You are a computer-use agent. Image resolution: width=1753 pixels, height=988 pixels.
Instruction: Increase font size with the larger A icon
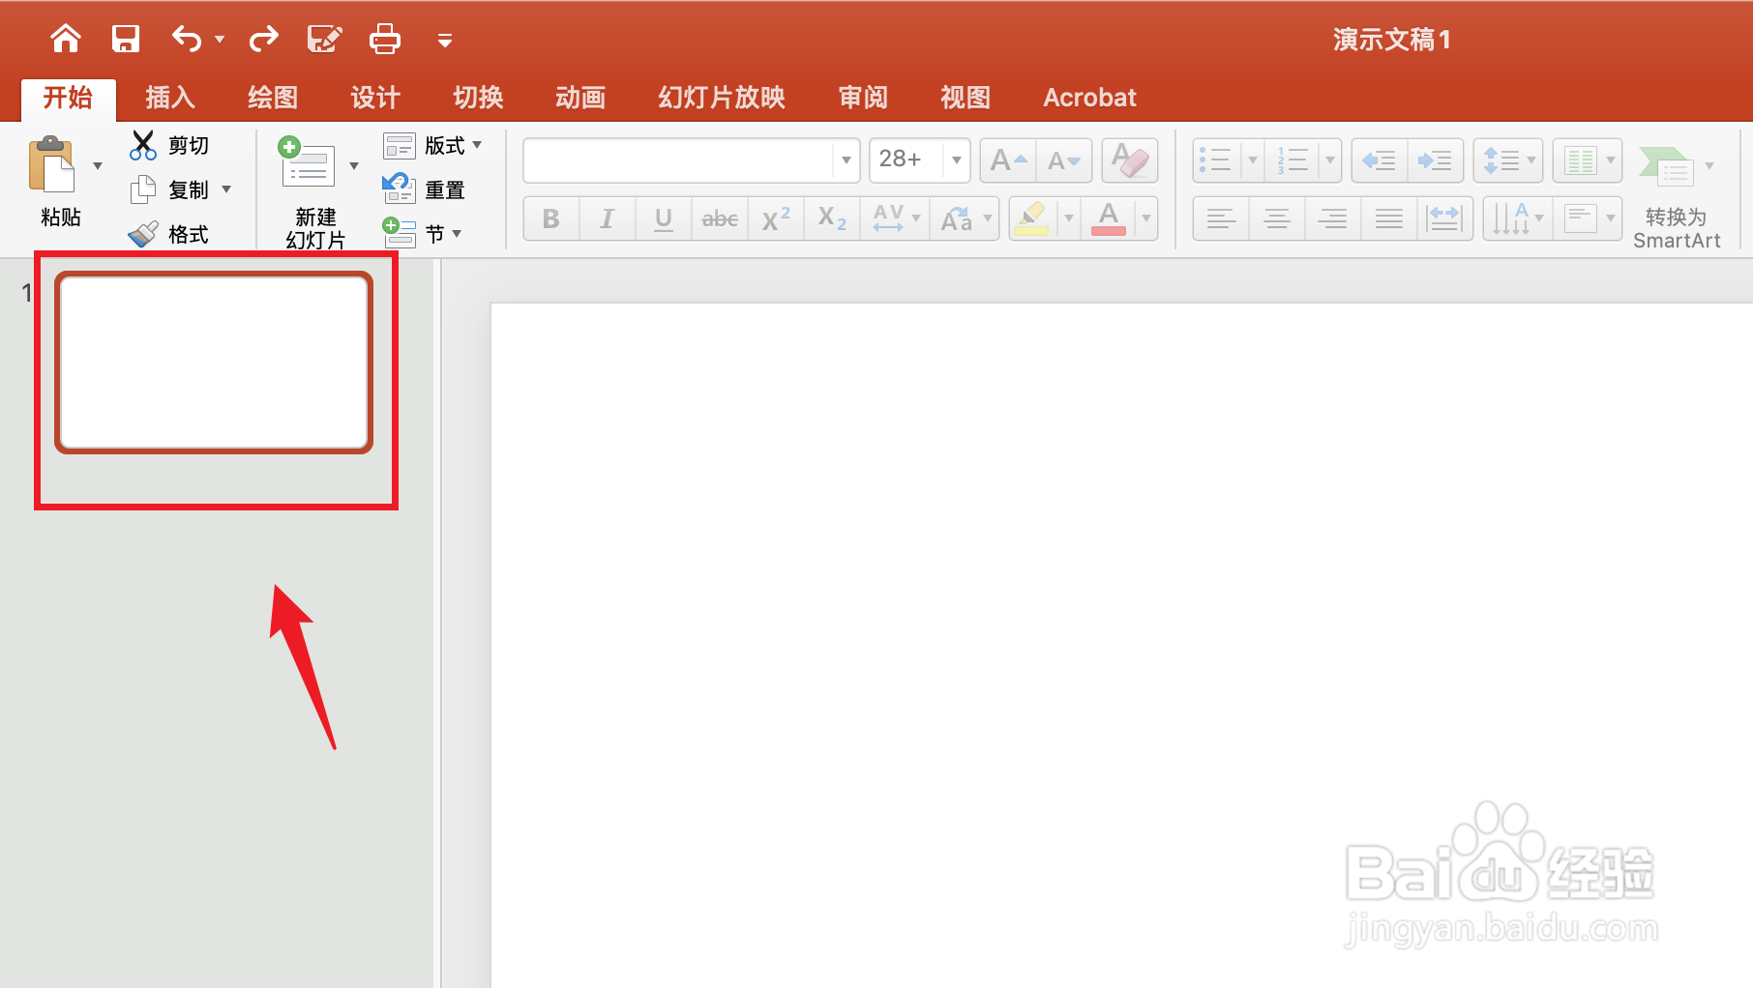[x=1008, y=160]
